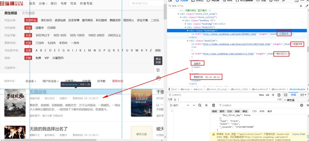Toggle the 错误 errors filter
The image size is (309, 141).
click(x=214, y=111)
